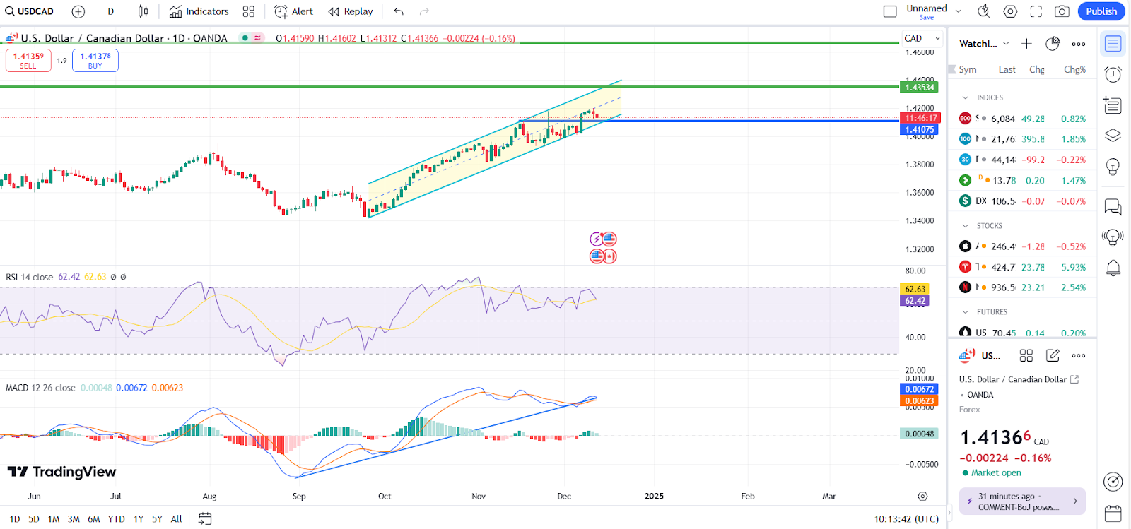Undo the last chart action
Image resolution: width=1131 pixels, height=529 pixels.
coord(399,11)
